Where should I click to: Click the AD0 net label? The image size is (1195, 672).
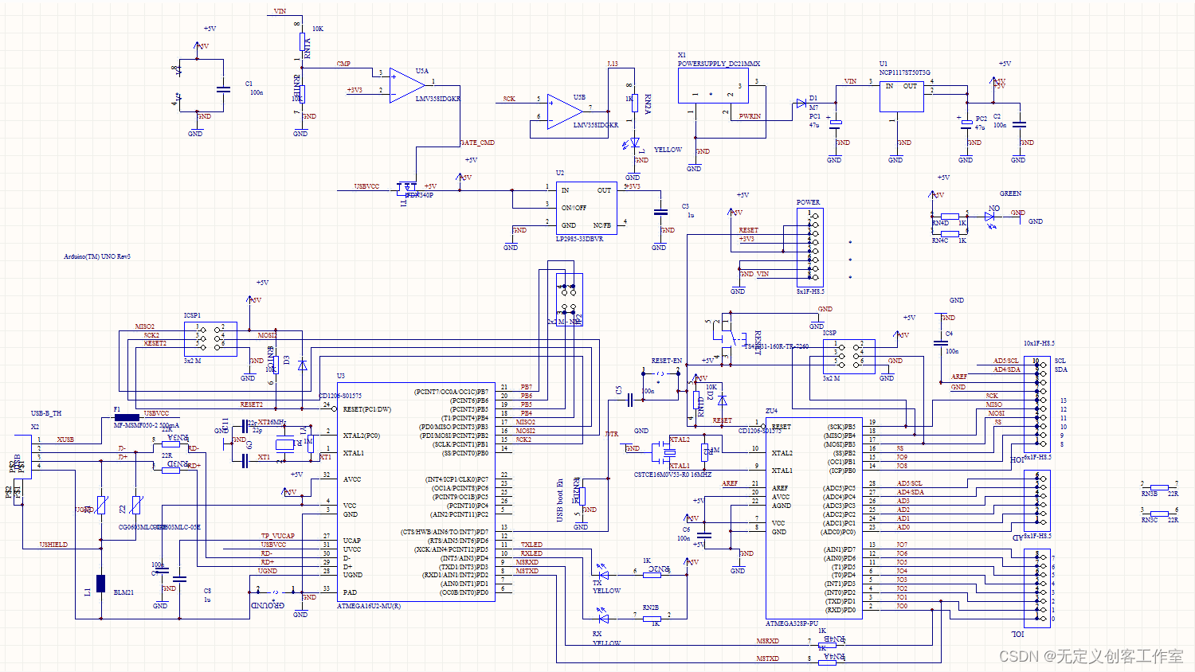point(903,527)
